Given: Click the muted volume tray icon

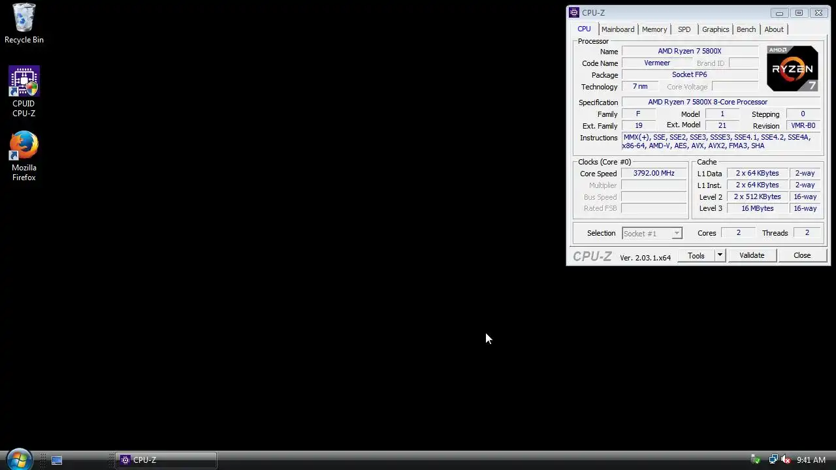Looking at the screenshot, I should (x=786, y=460).
